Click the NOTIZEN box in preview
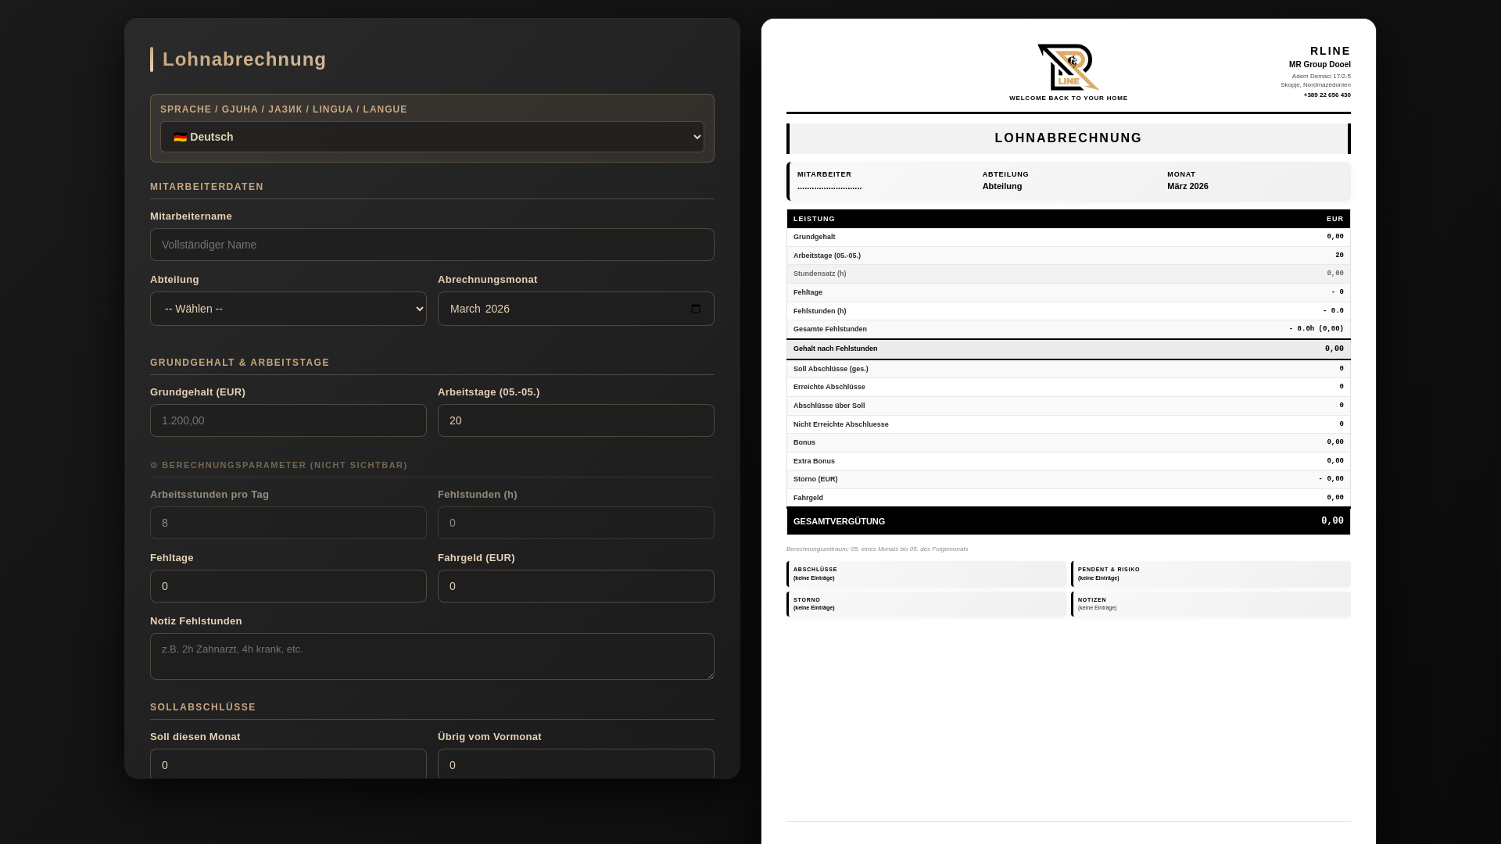Viewport: 1501px width, 844px height. coord(1211,604)
